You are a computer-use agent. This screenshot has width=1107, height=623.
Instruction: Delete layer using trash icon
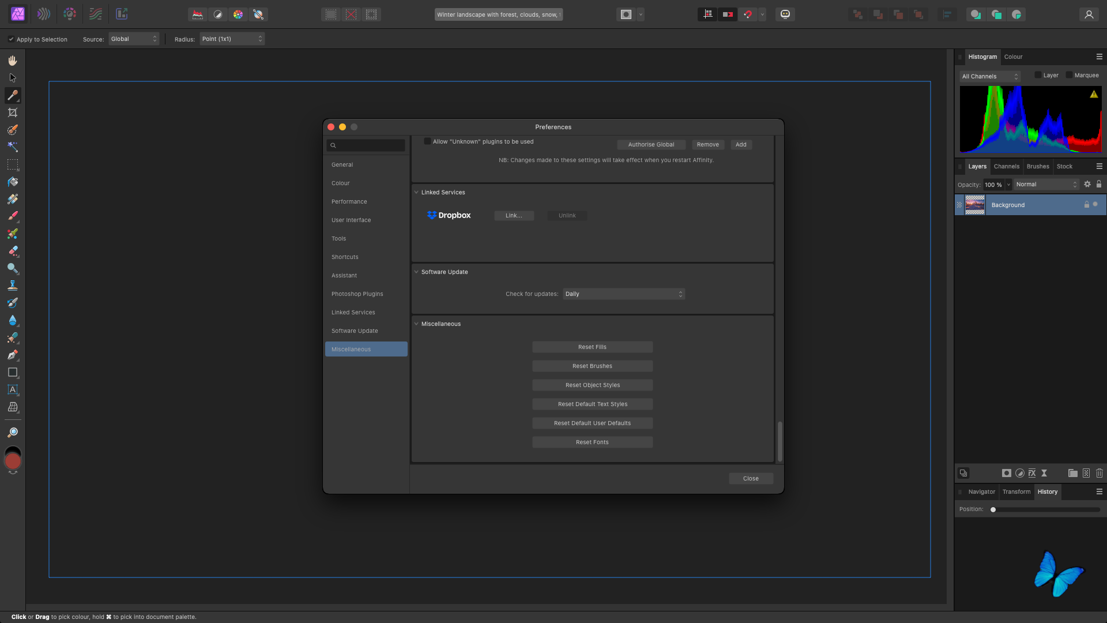coord(1099,473)
